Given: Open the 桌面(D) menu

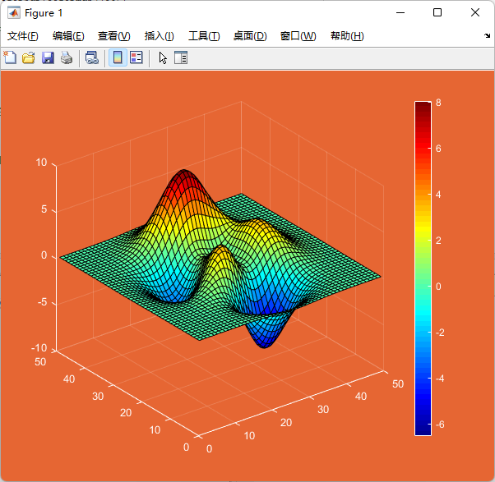Looking at the screenshot, I should coord(250,36).
